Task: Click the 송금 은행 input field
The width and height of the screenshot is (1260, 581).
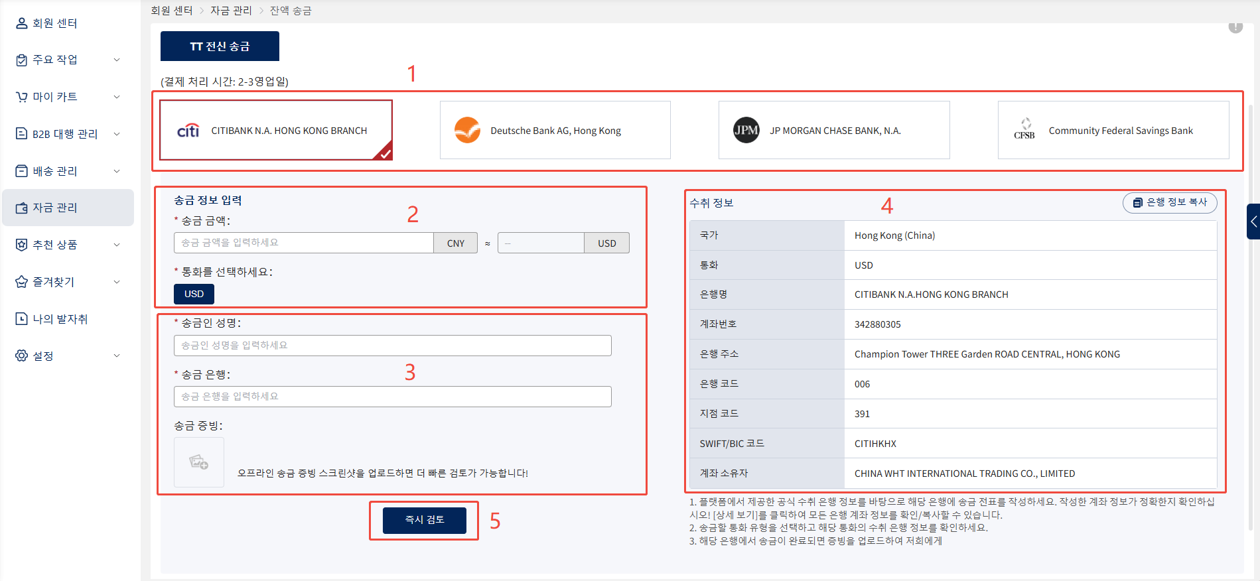Action: [x=393, y=397]
